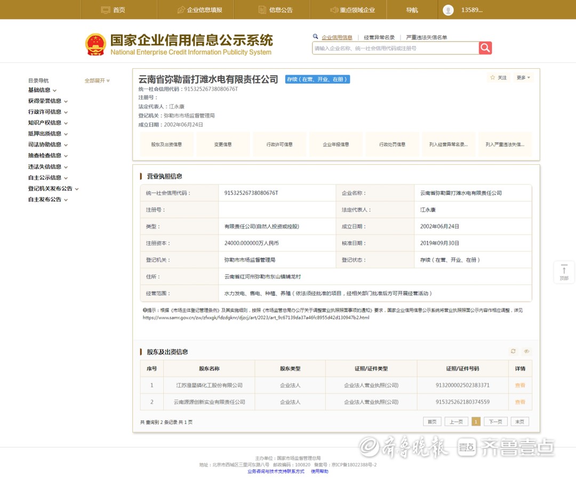Open the 重点领域企业 nav item
This screenshot has width=576, height=481.
tap(357, 10)
